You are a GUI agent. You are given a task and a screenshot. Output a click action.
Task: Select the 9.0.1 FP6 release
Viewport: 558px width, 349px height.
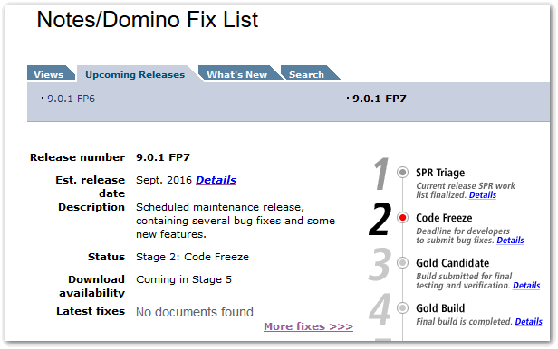[71, 99]
